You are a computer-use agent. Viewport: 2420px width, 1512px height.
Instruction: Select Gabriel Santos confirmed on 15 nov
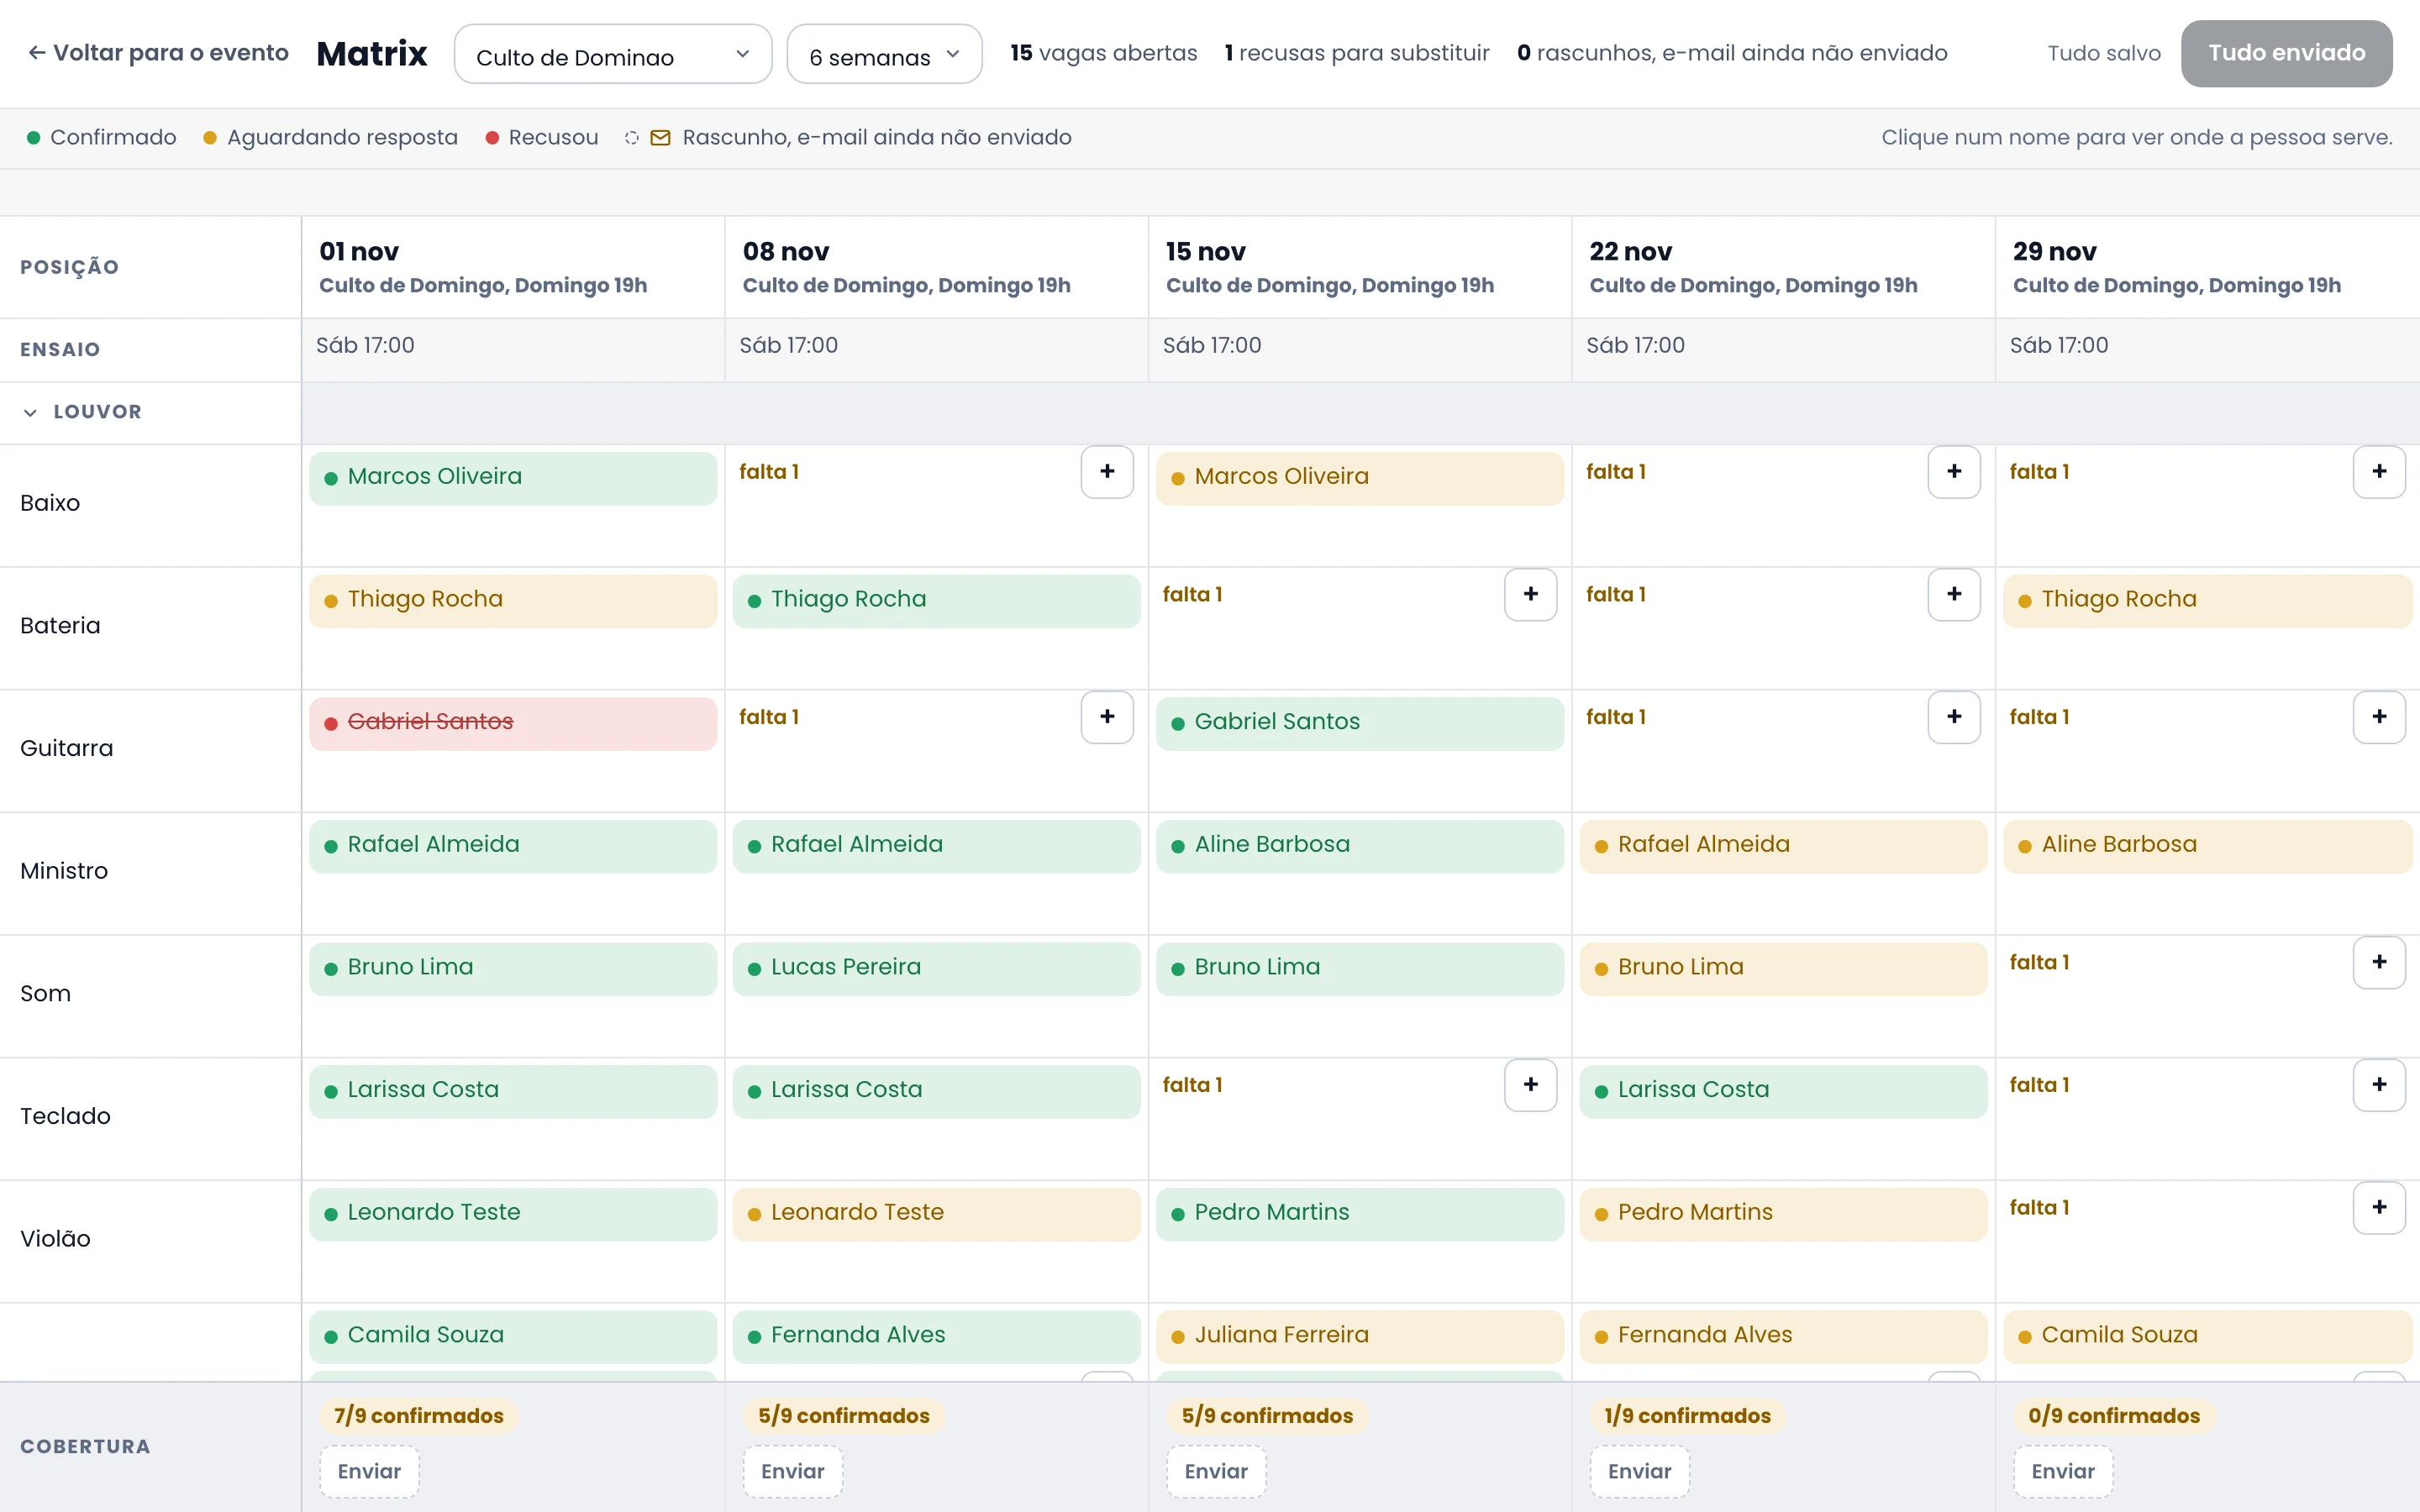1359,722
